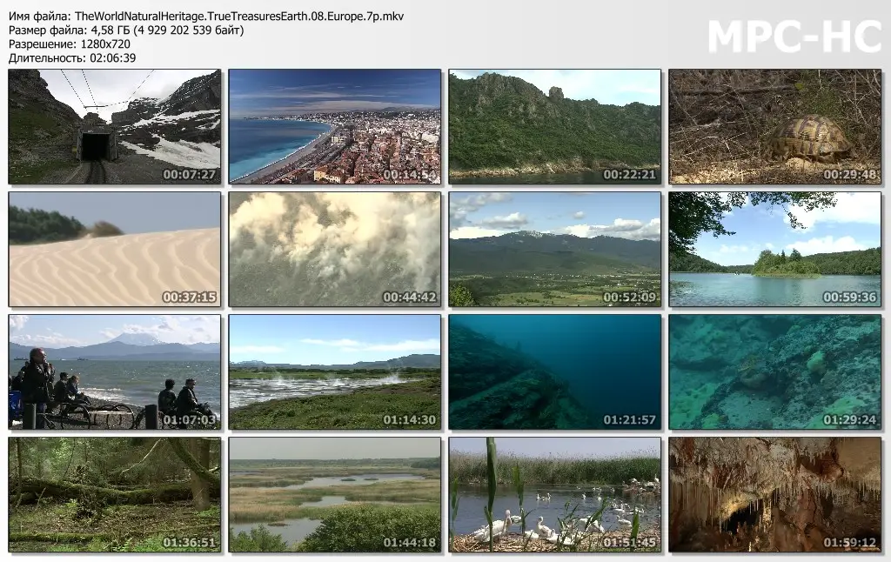Click the tortoise thumbnail at 00:29:48
Image resolution: width=891 pixels, height=562 pixels.
pyautogui.click(x=775, y=127)
